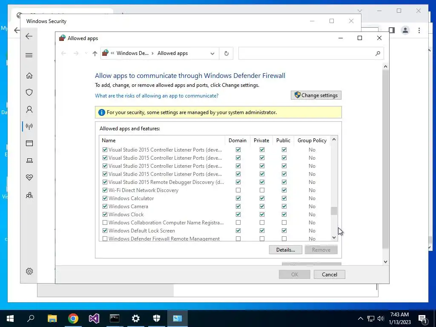
Task: Open the Windows Start menu
Action: point(10,318)
